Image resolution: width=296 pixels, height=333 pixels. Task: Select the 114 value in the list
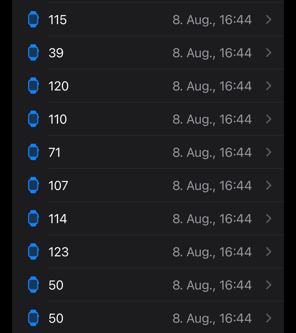tap(58, 219)
